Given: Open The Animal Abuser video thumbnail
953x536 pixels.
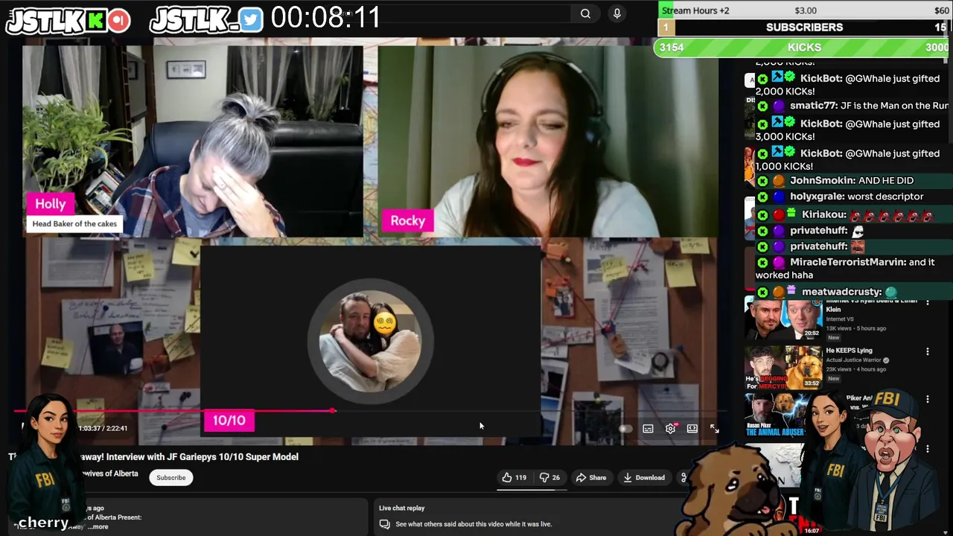Looking at the screenshot, I should click(x=778, y=415).
